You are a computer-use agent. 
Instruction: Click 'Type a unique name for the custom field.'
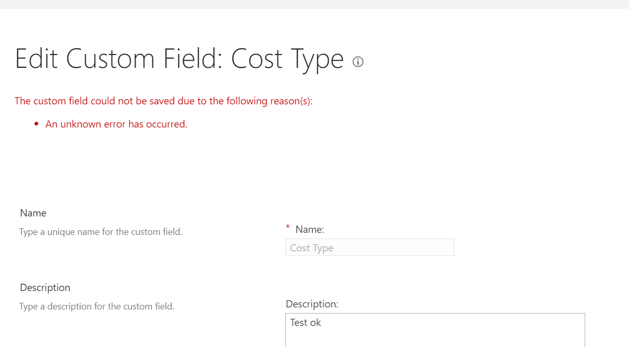(x=101, y=232)
